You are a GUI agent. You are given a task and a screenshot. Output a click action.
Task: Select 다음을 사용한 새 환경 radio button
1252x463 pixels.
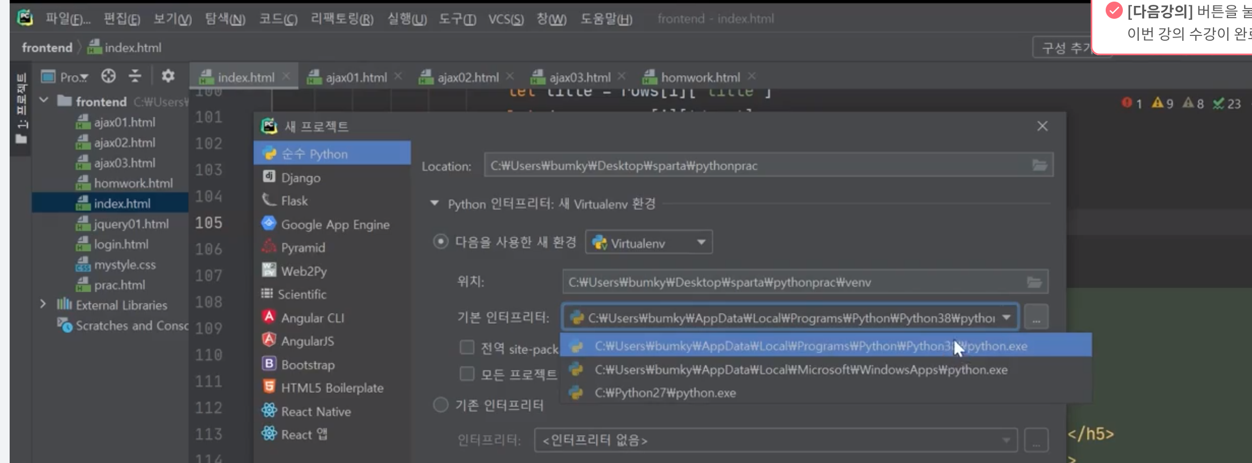441,242
